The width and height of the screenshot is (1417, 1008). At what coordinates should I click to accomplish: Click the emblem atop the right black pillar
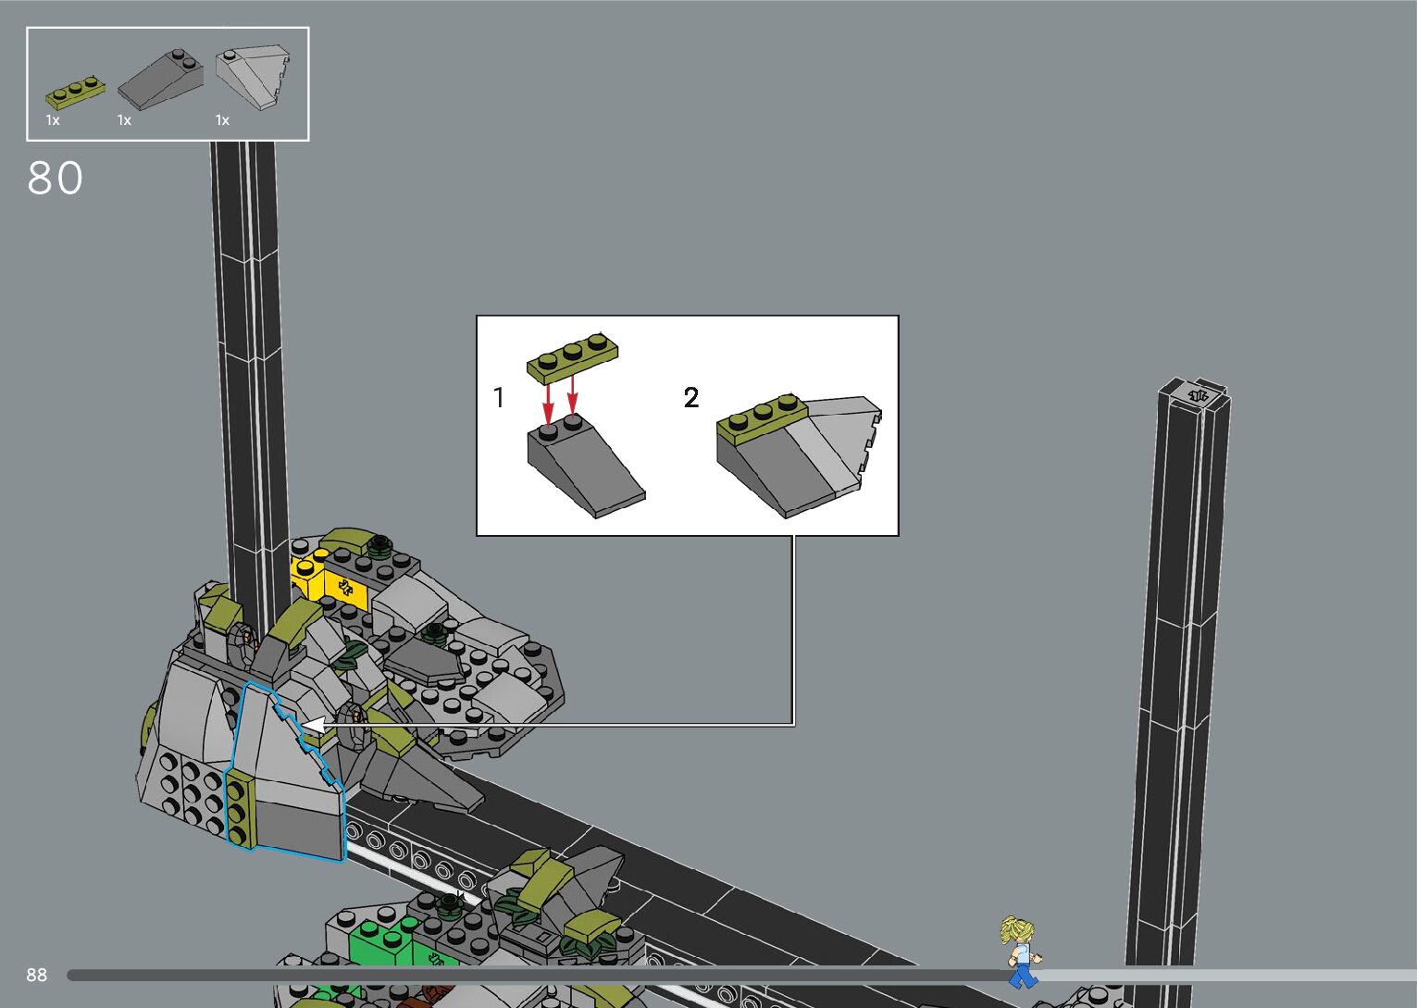(x=1198, y=396)
